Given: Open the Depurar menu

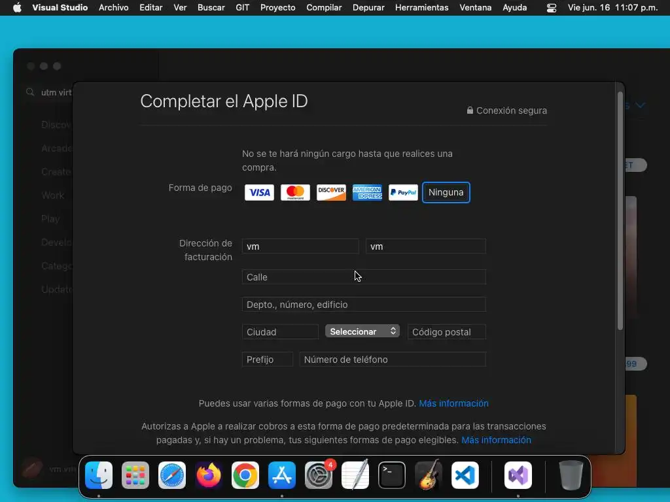Looking at the screenshot, I should 368,8.
